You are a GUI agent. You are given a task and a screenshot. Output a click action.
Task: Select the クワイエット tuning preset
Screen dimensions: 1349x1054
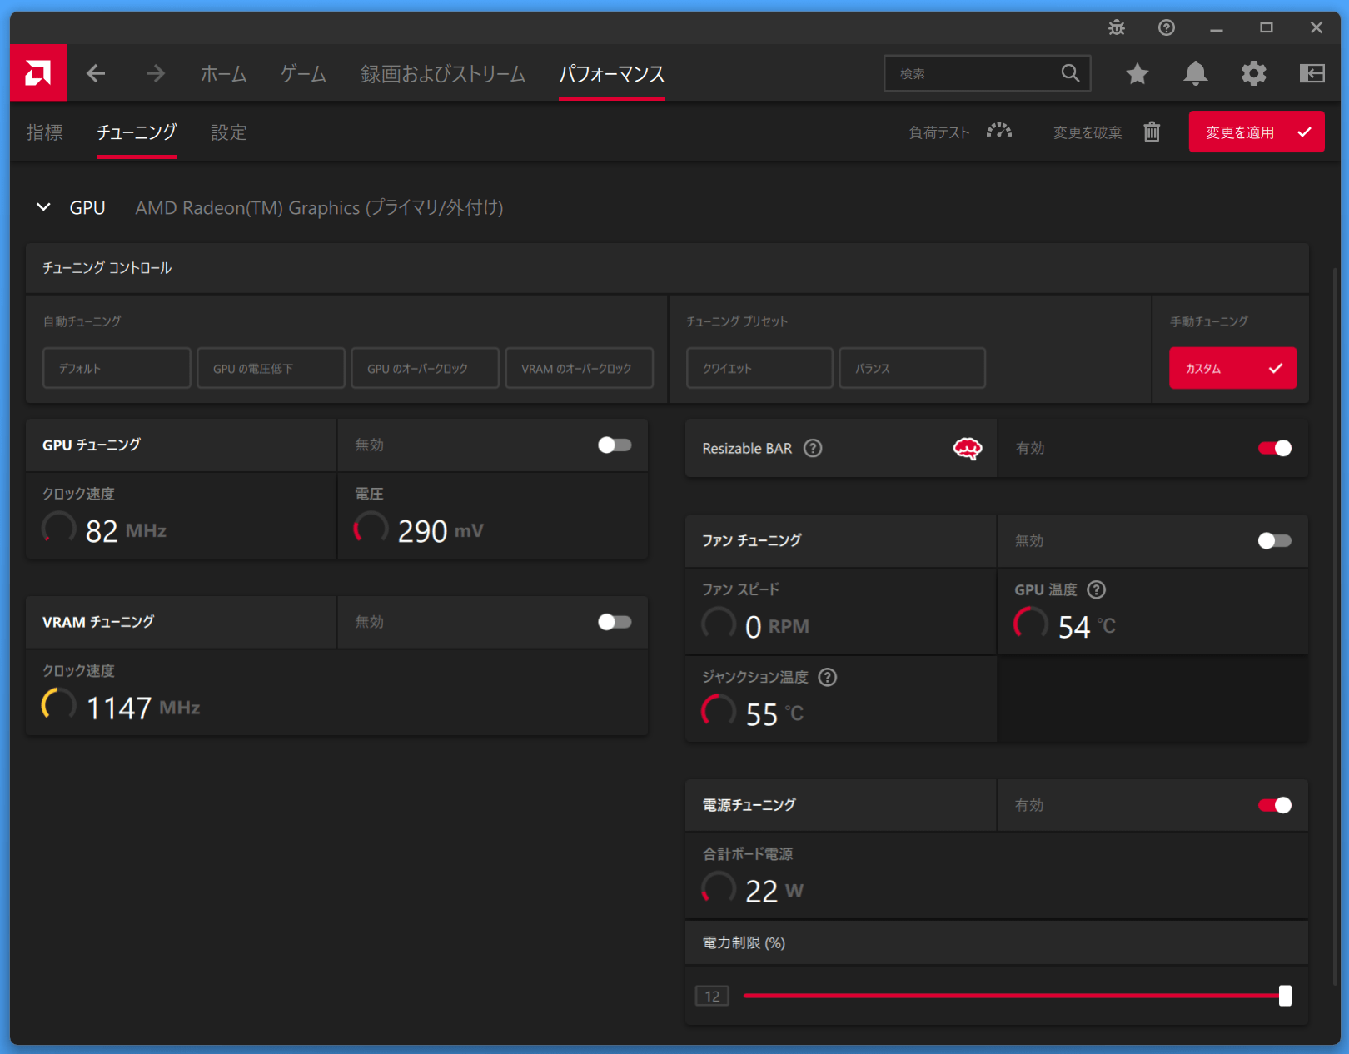(x=759, y=368)
